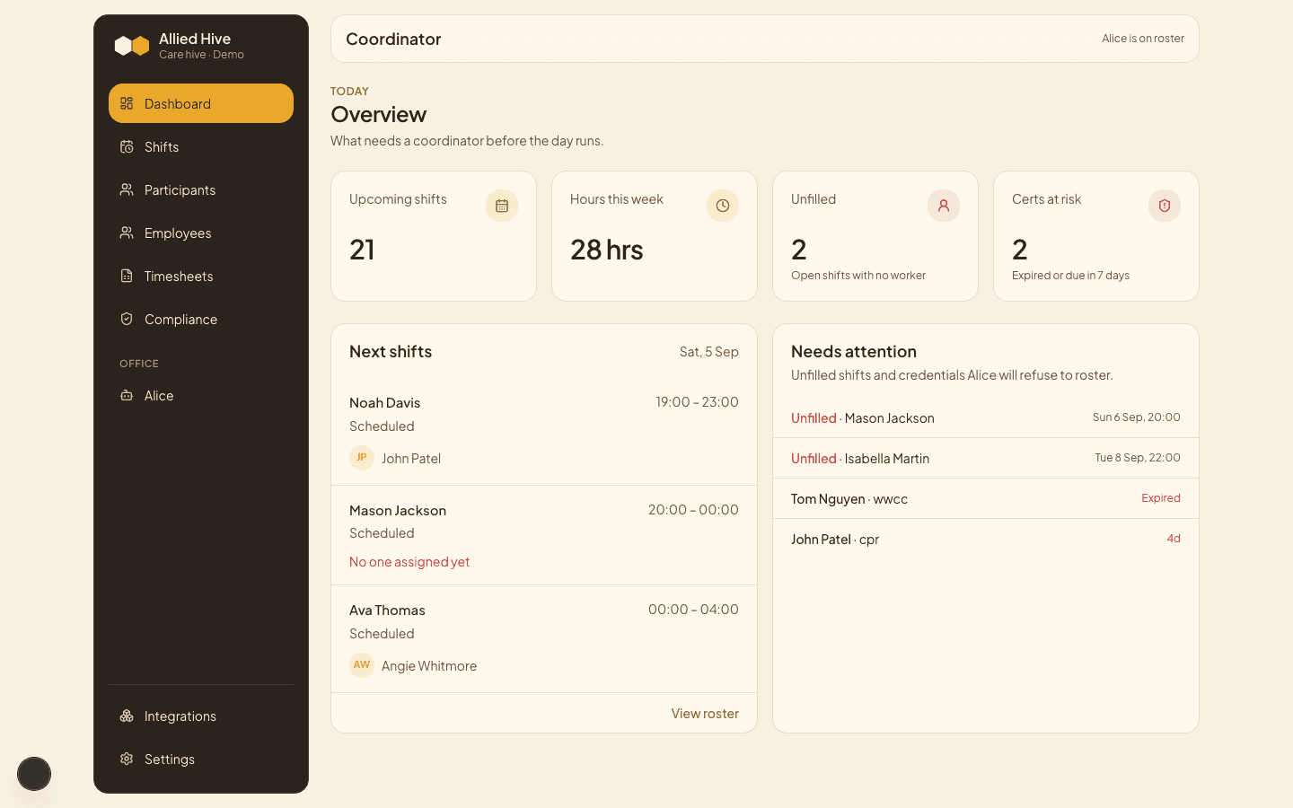
Task: Go to Participants in the sidebar
Action: point(201,189)
